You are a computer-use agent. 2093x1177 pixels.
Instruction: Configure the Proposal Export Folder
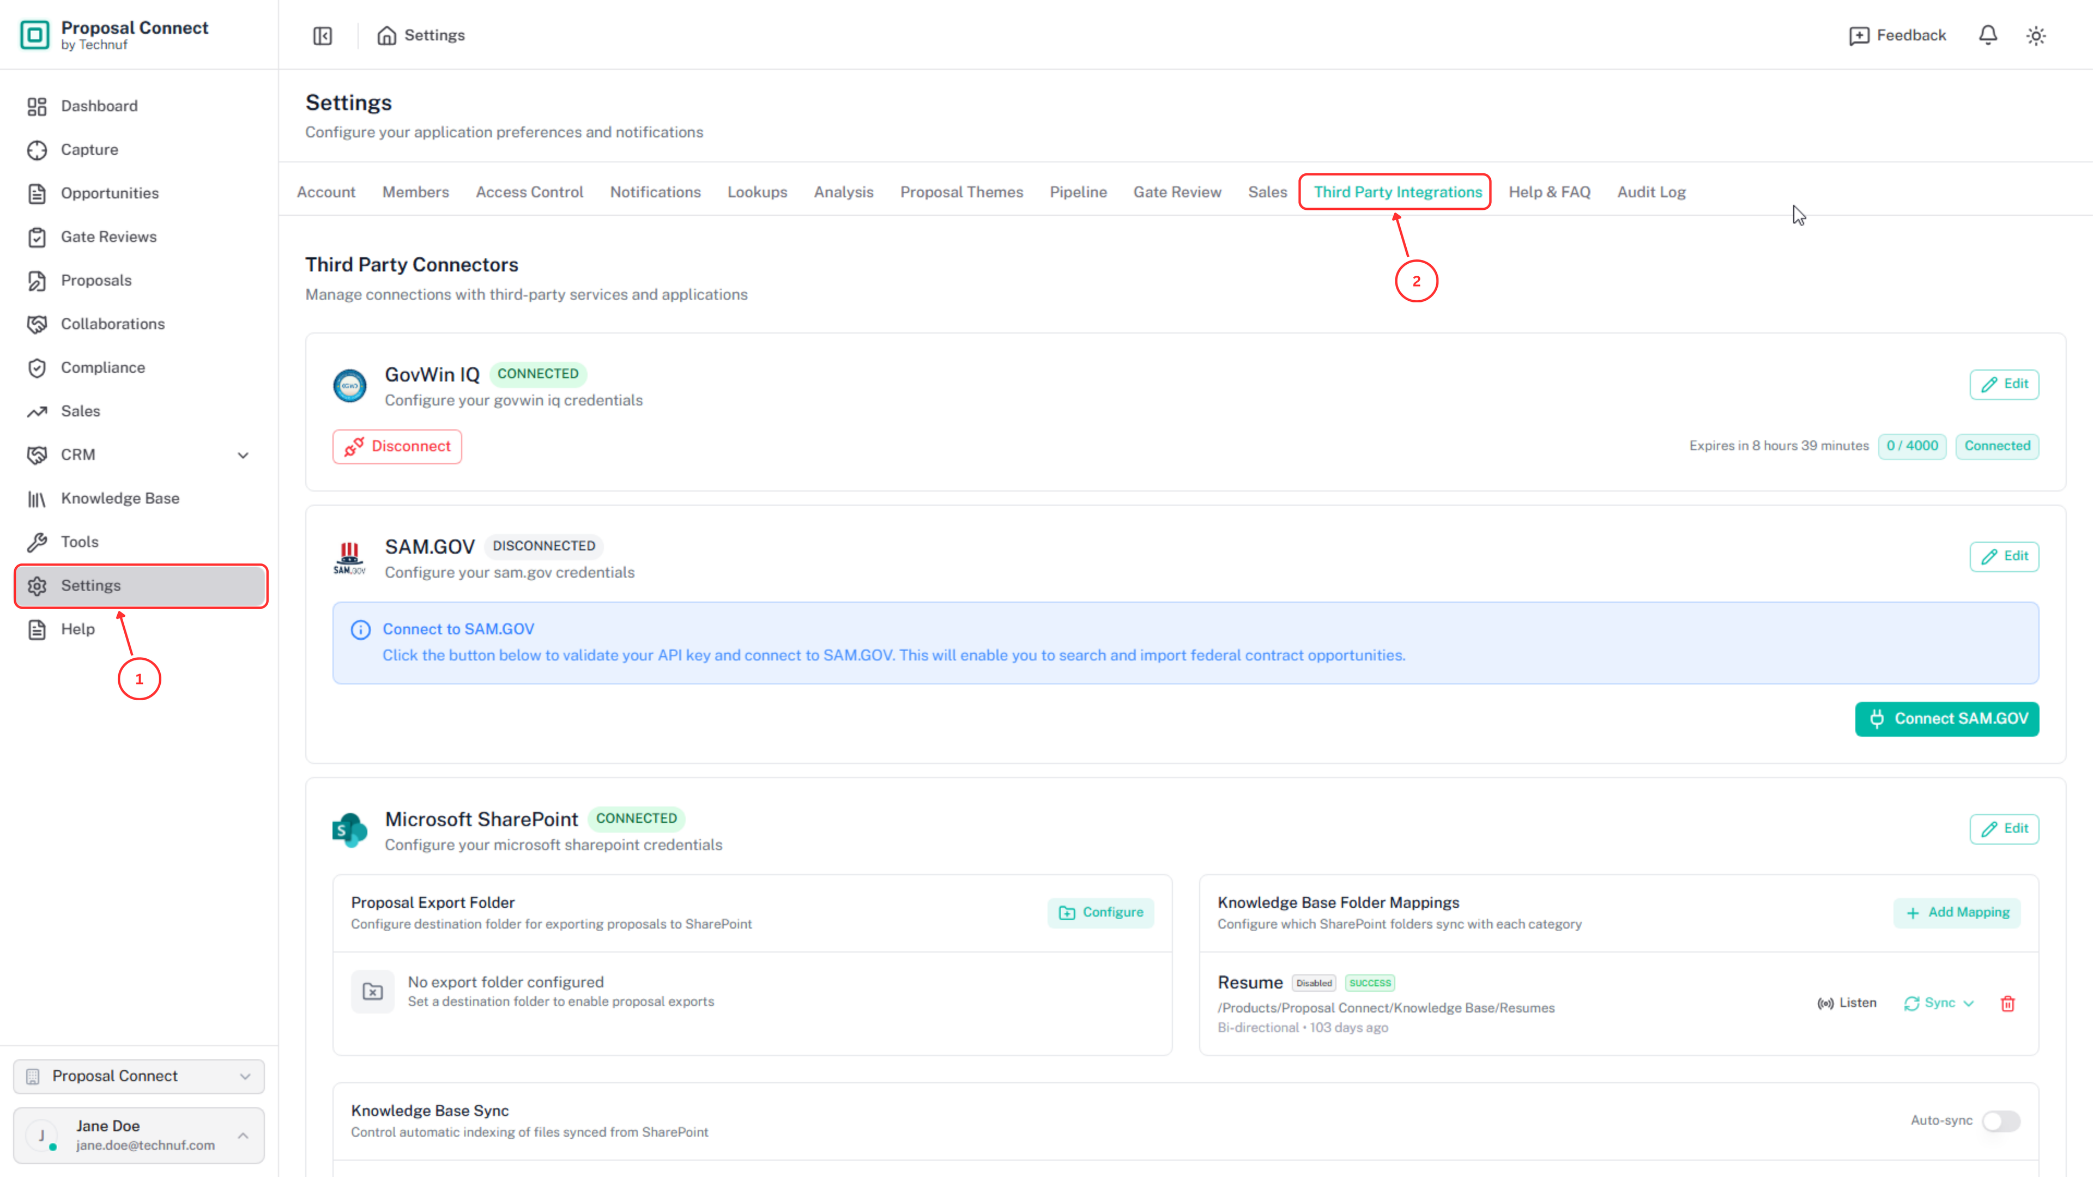click(x=1100, y=913)
